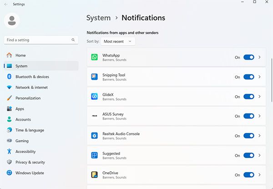The width and height of the screenshot is (273, 189).
Task: Click the user profile avatar
Action: 12,20
